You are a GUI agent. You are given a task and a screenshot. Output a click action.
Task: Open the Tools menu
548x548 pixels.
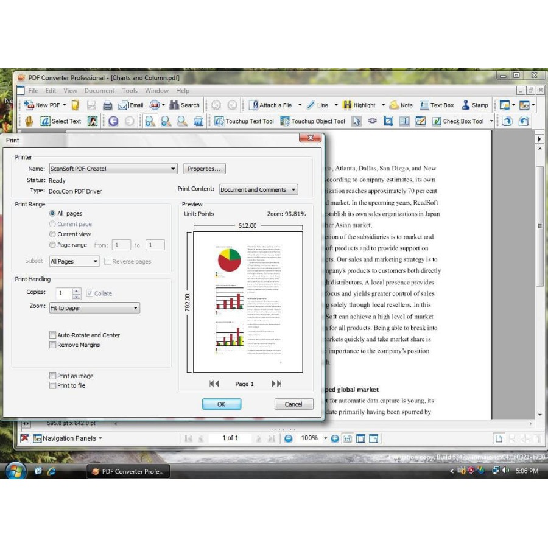point(130,91)
